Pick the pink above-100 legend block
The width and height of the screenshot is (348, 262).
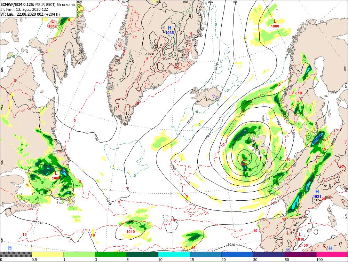pyautogui.click(x=332, y=254)
